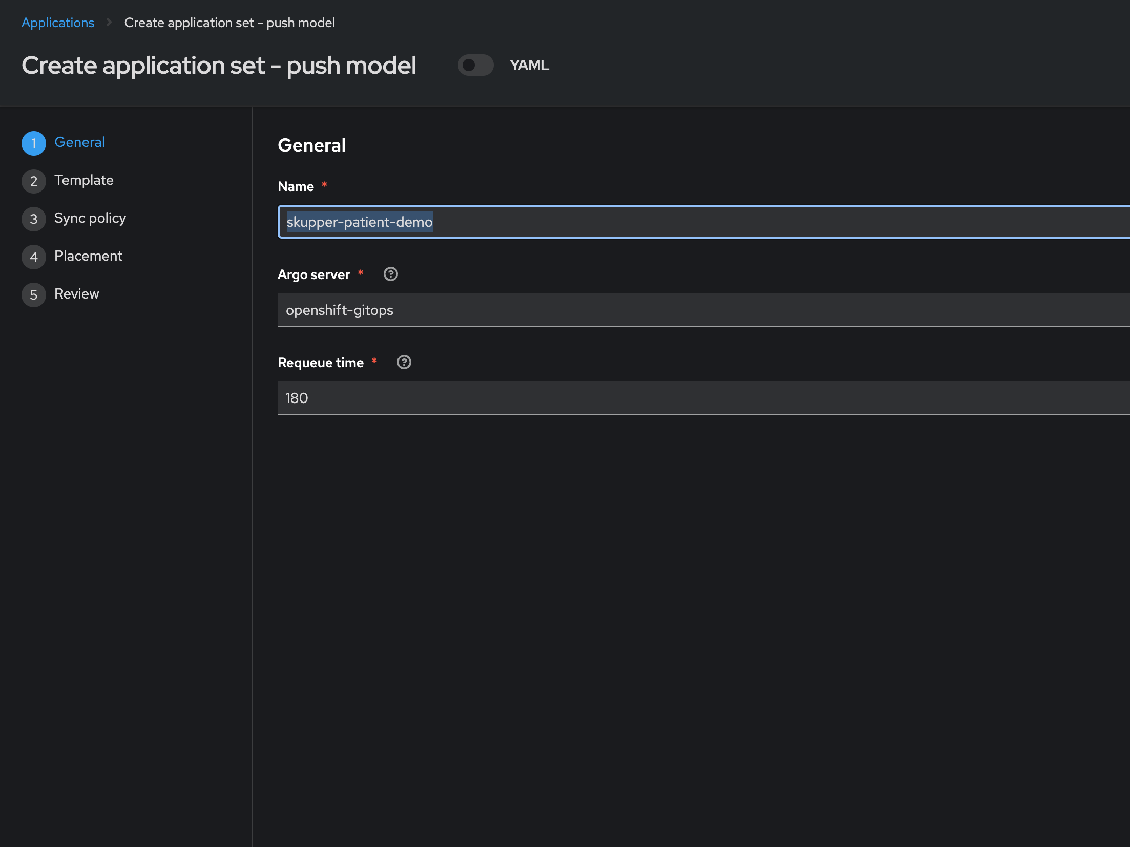The width and height of the screenshot is (1130, 847).
Task: Click step 5 number circle
Action: click(34, 295)
